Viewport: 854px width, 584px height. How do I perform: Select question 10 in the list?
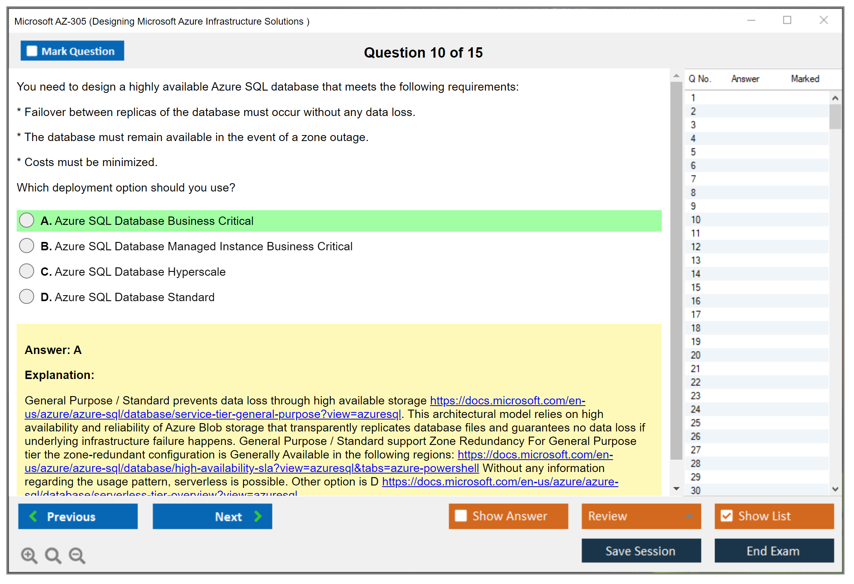[x=696, y=220]
